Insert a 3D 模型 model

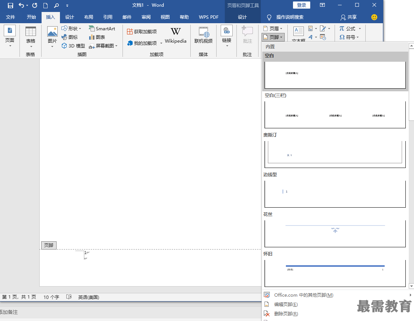click(73, 46)
